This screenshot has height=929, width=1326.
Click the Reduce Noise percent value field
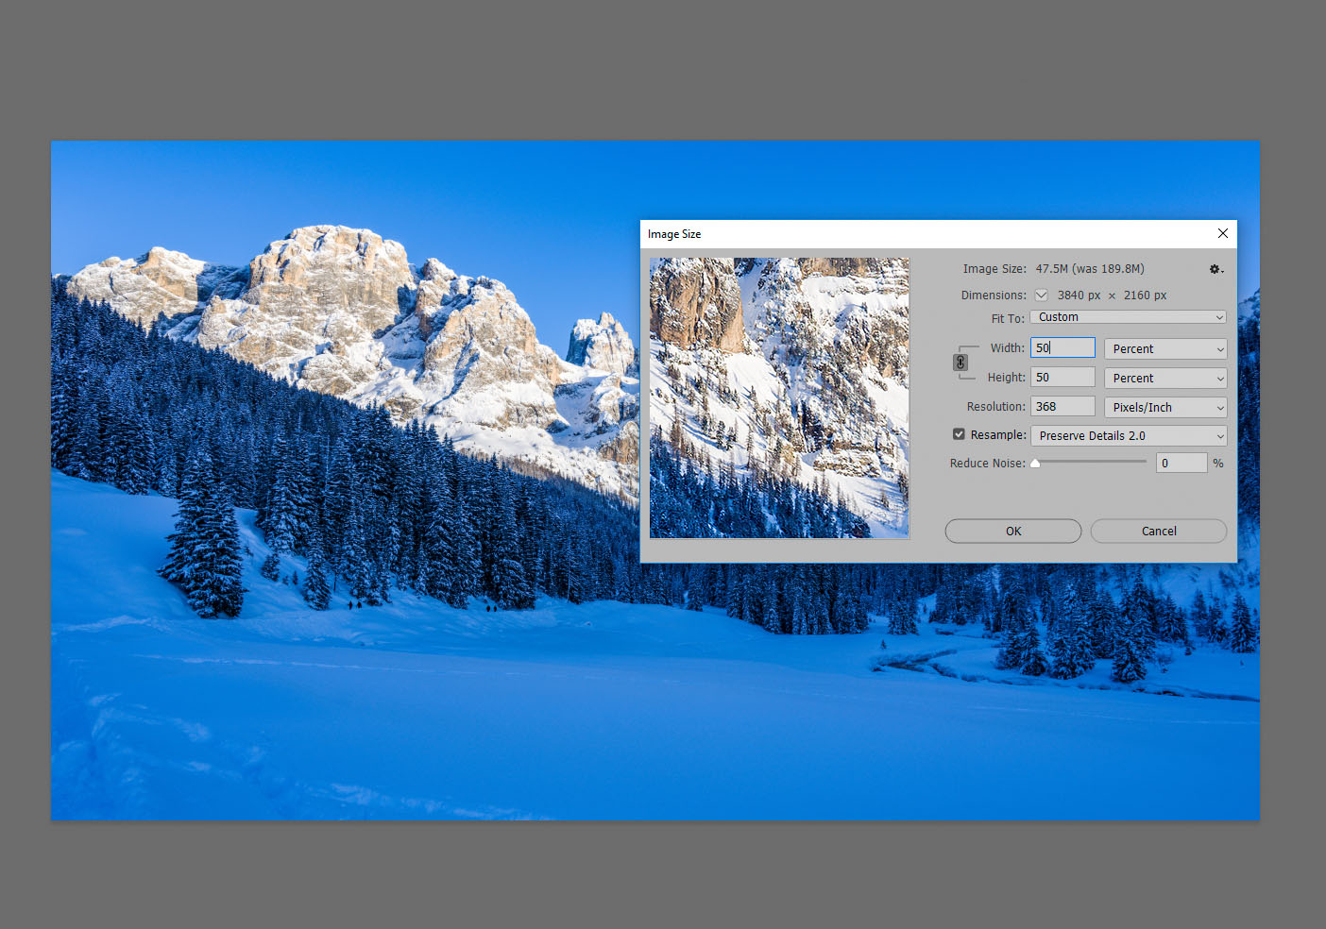1181,463
